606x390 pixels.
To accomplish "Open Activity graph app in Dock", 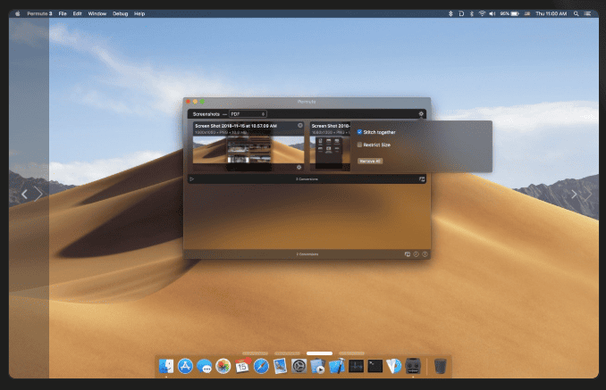I will point(356,366).
